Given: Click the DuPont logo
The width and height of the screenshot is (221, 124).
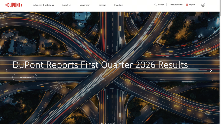Looking at the screenshot, I should click(x=14, y=5).
